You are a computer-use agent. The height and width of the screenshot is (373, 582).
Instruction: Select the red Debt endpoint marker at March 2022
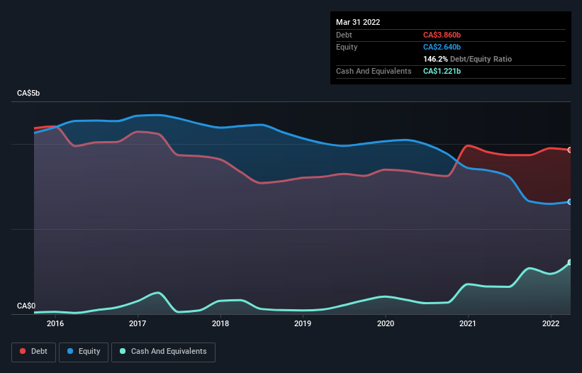click(570, 150)
